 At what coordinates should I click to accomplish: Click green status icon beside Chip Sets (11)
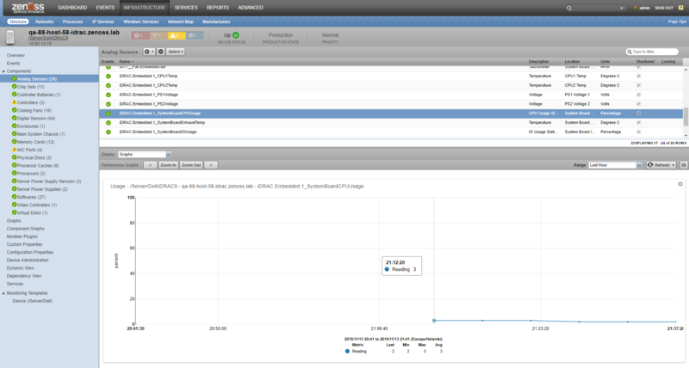[14, 87]
